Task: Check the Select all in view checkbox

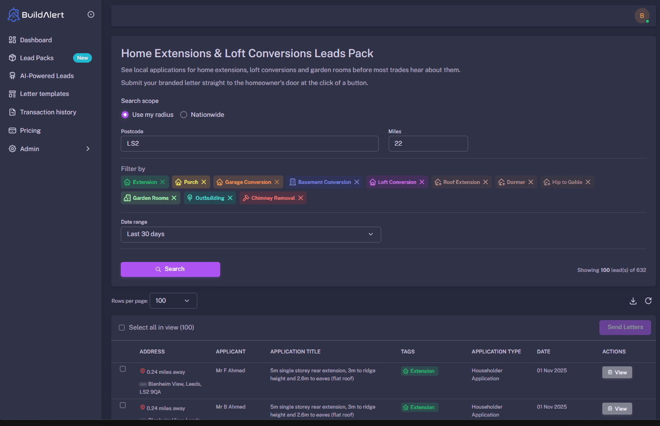Action: click(122, 328)
